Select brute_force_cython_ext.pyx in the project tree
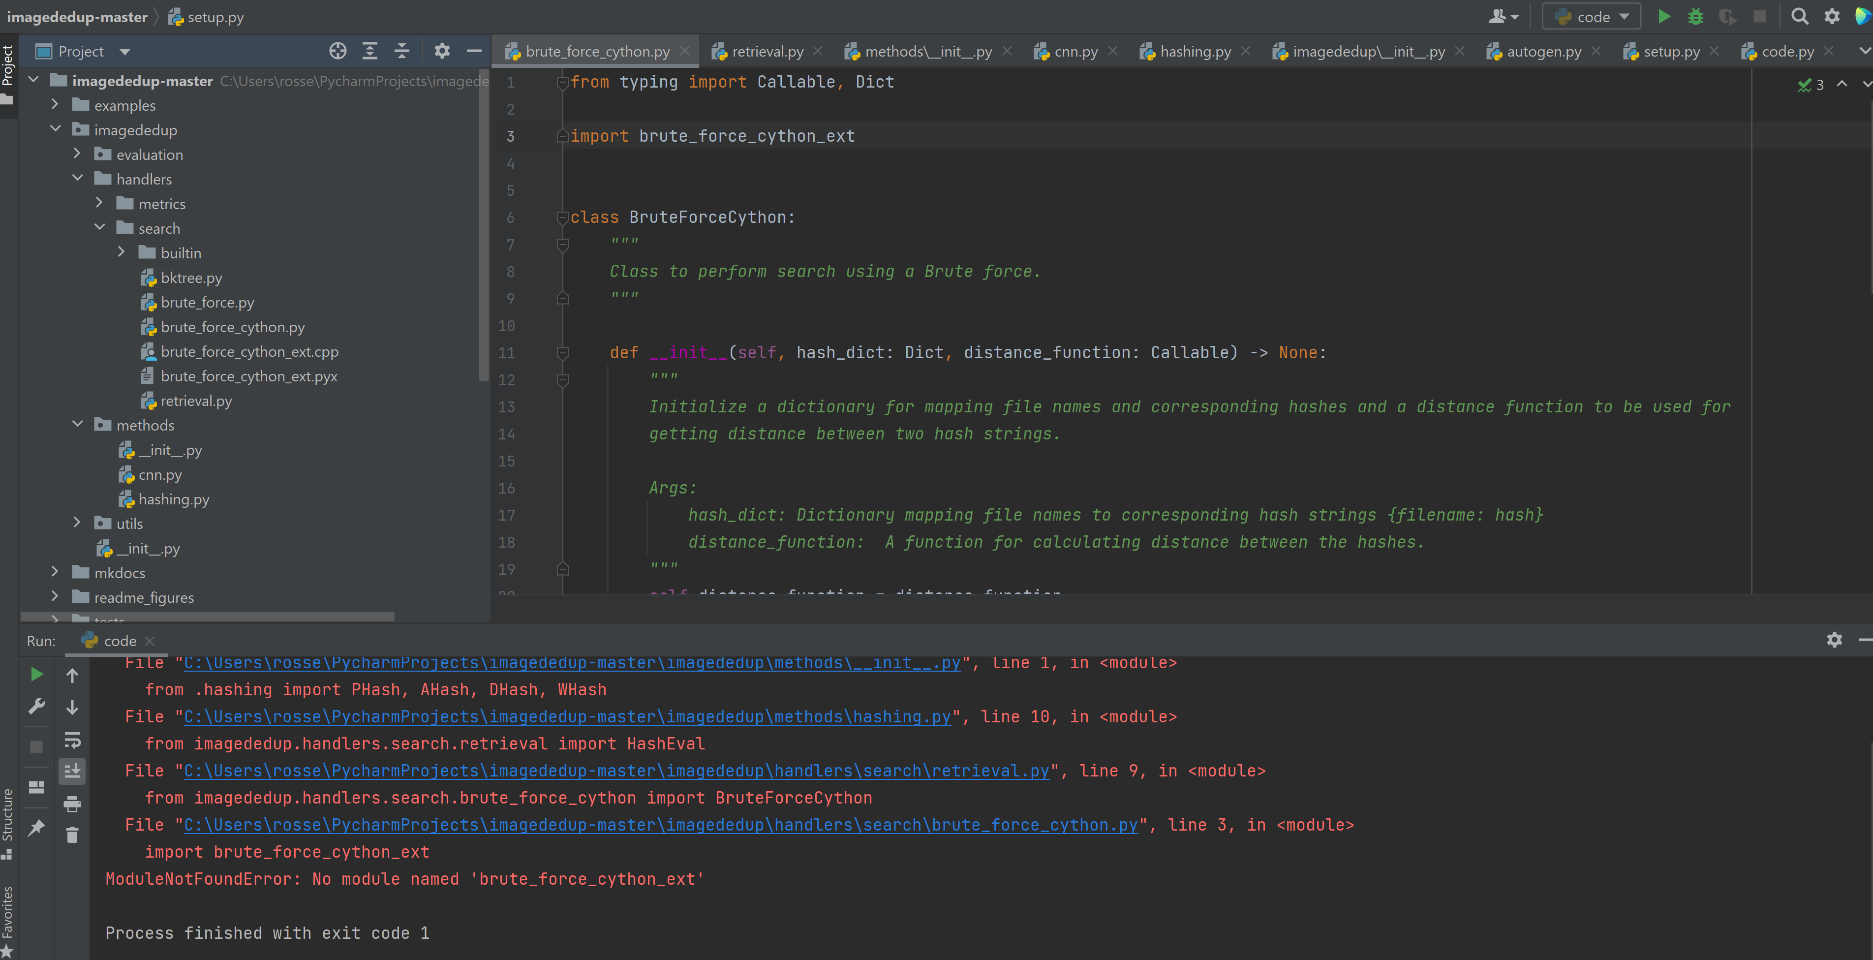The image size is (1873, 960). tap(249, 376)
